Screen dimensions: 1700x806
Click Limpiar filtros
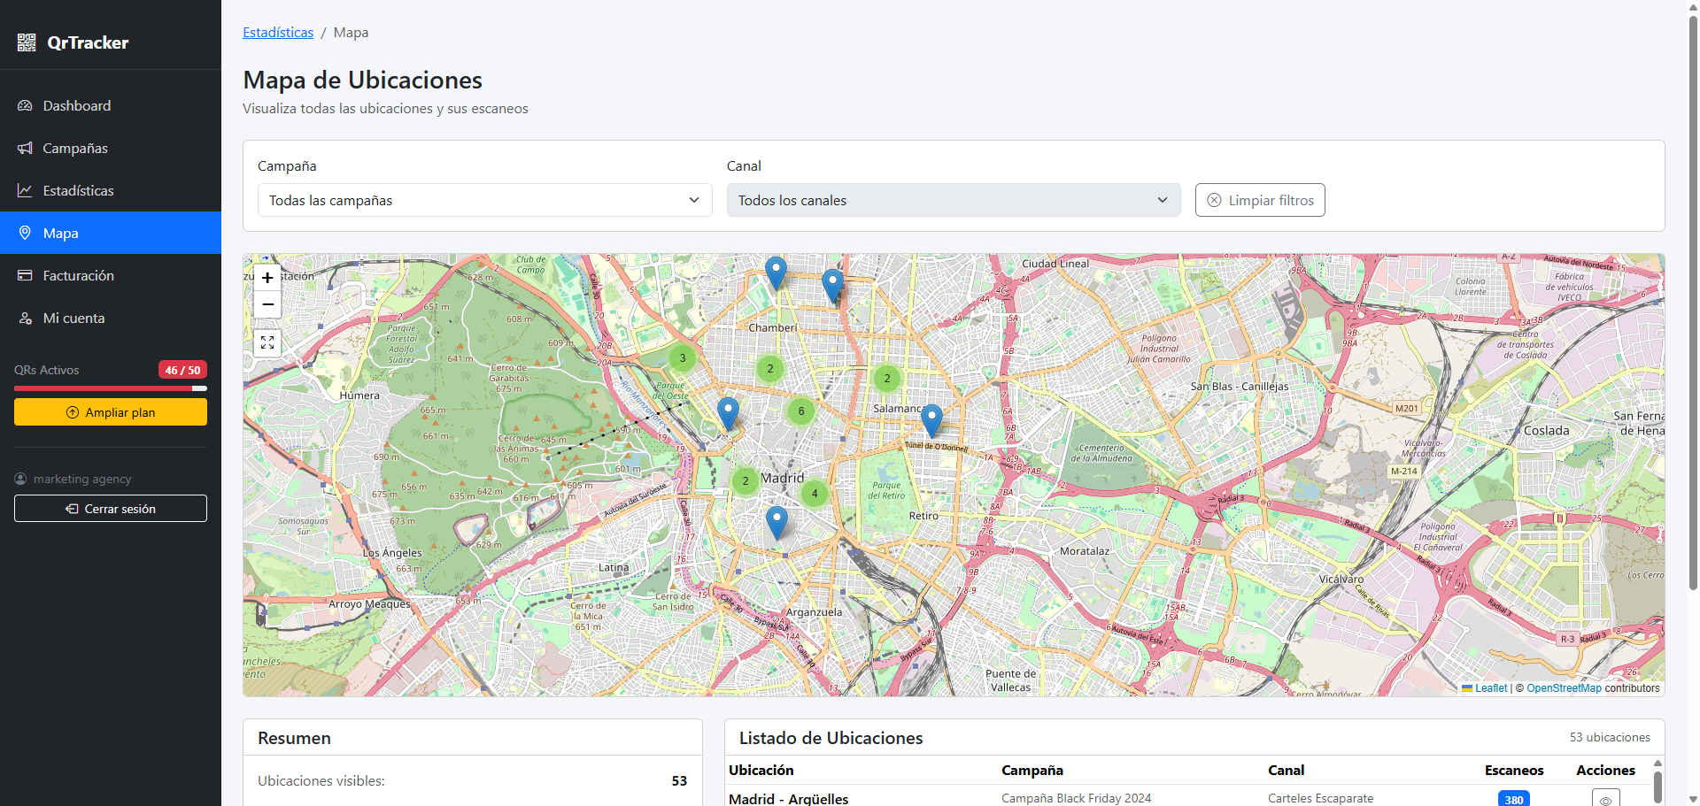(x=1259, y=200)
